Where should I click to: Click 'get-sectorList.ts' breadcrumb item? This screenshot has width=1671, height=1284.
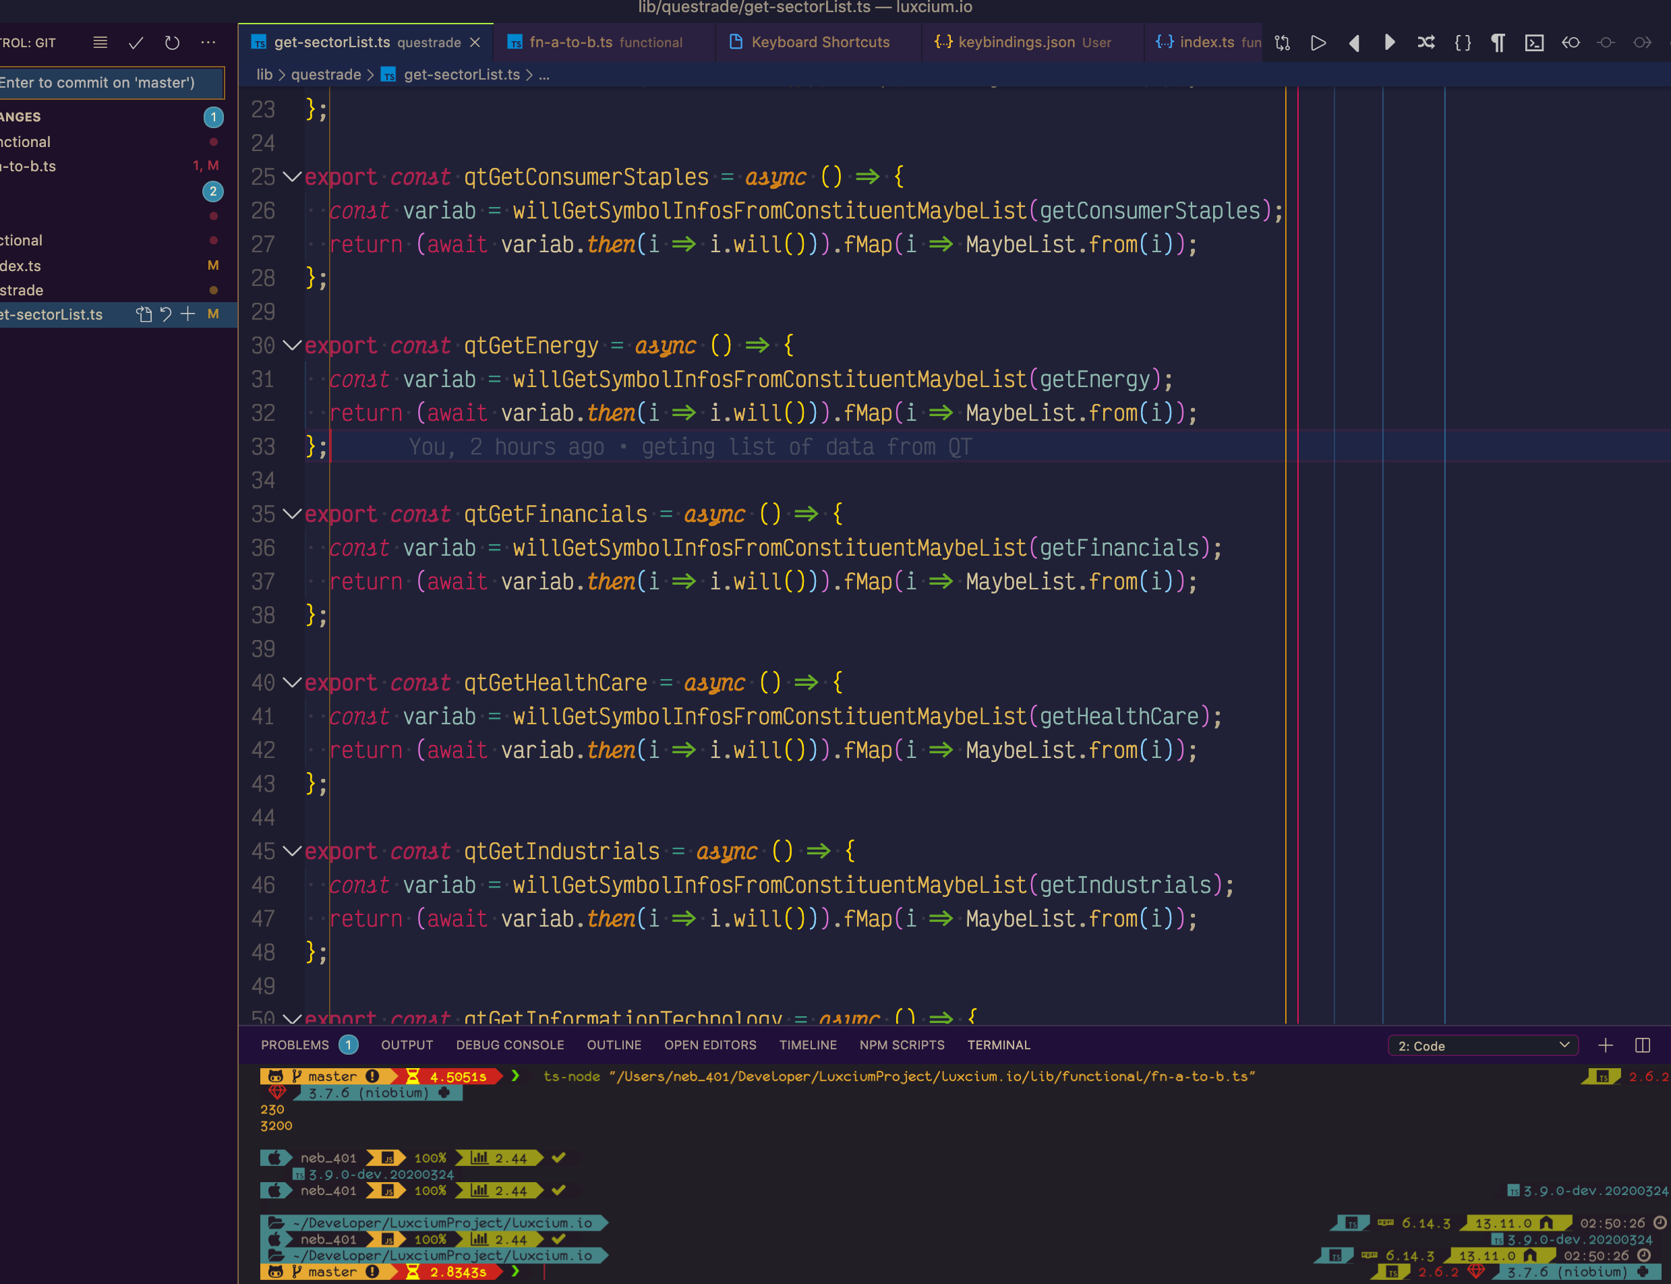461,75
